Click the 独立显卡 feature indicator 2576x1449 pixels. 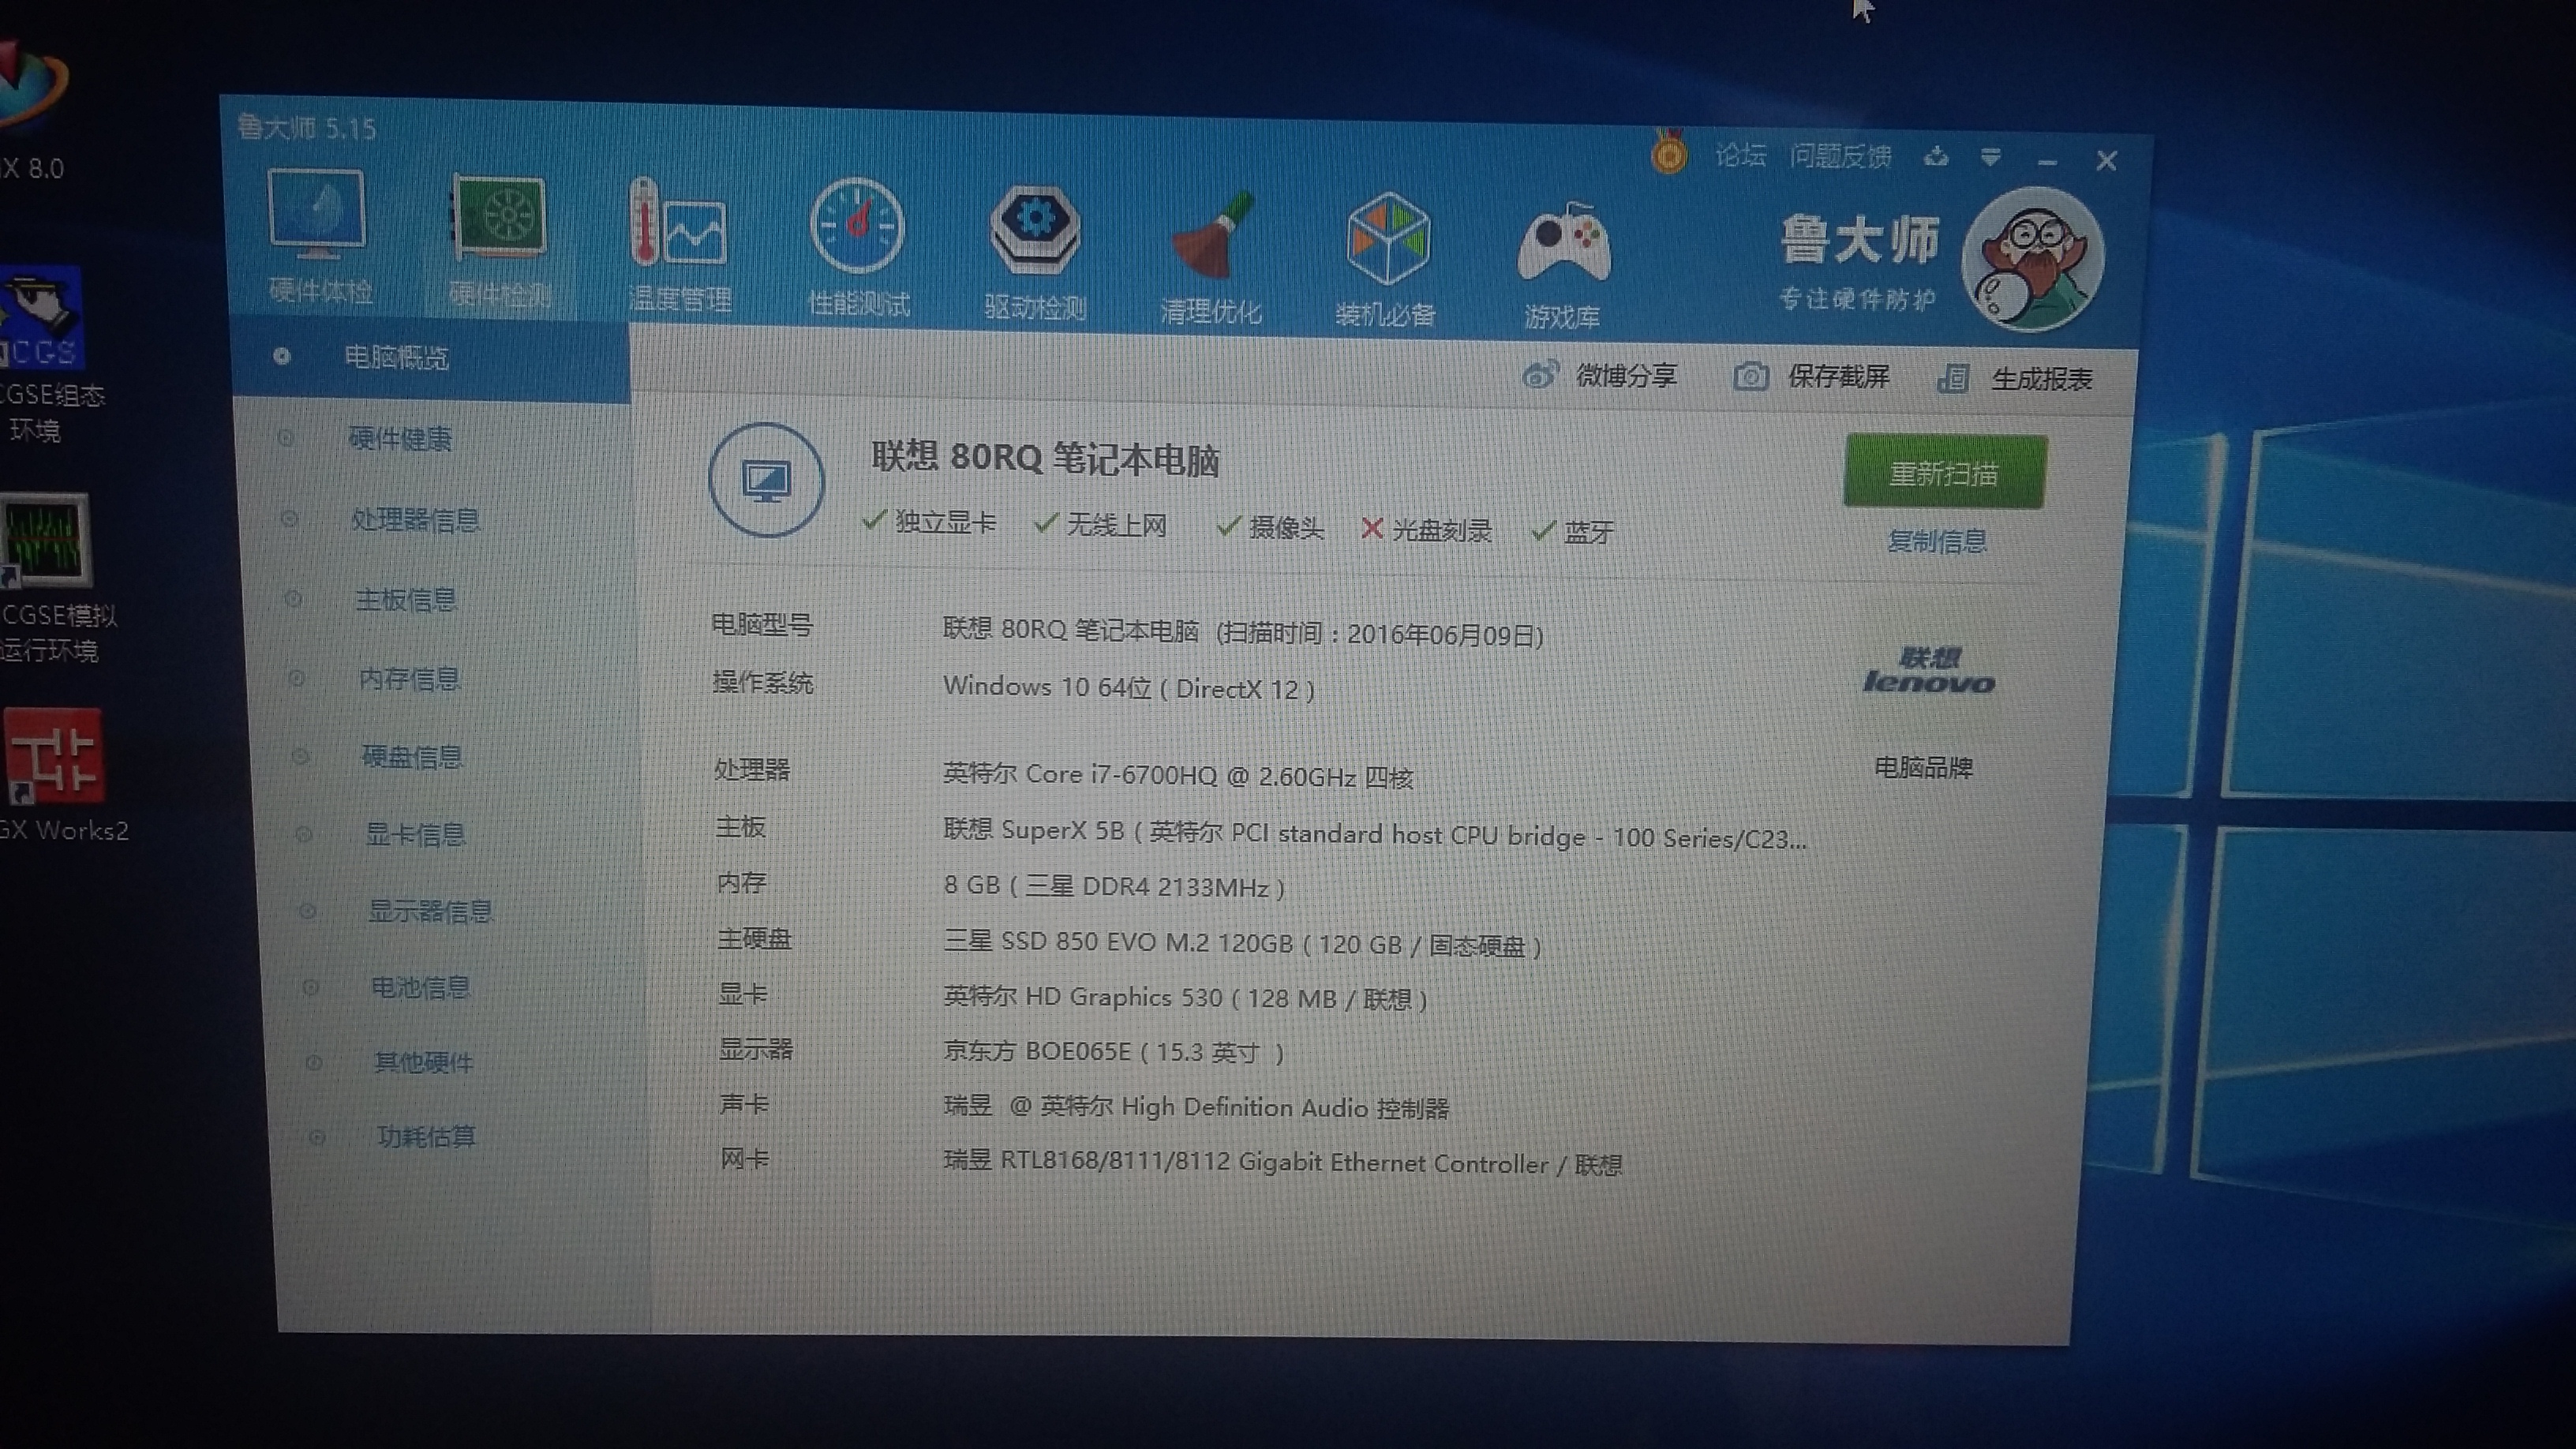click(x=929, y=522)
